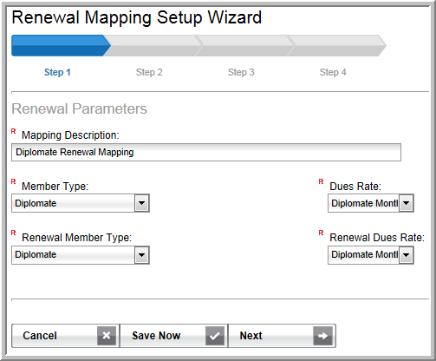Go to Step 1 label
The height and width of the screenshot is (361, 436).
pos(57,72)
